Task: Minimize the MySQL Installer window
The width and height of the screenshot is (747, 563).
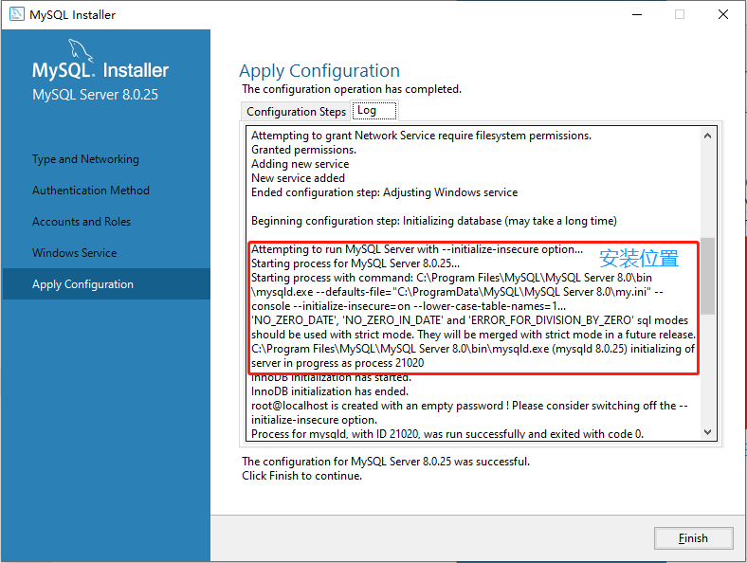Action: [x=634, y=15]
